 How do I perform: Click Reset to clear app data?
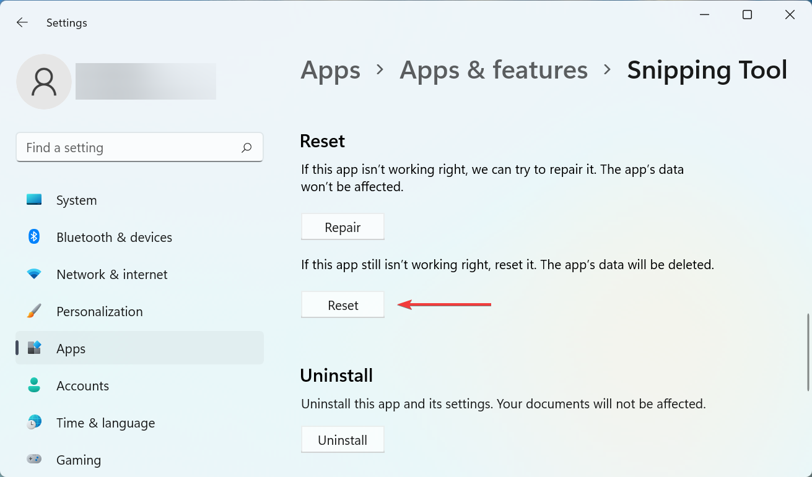pyautogui.click(x=343, y=304)
